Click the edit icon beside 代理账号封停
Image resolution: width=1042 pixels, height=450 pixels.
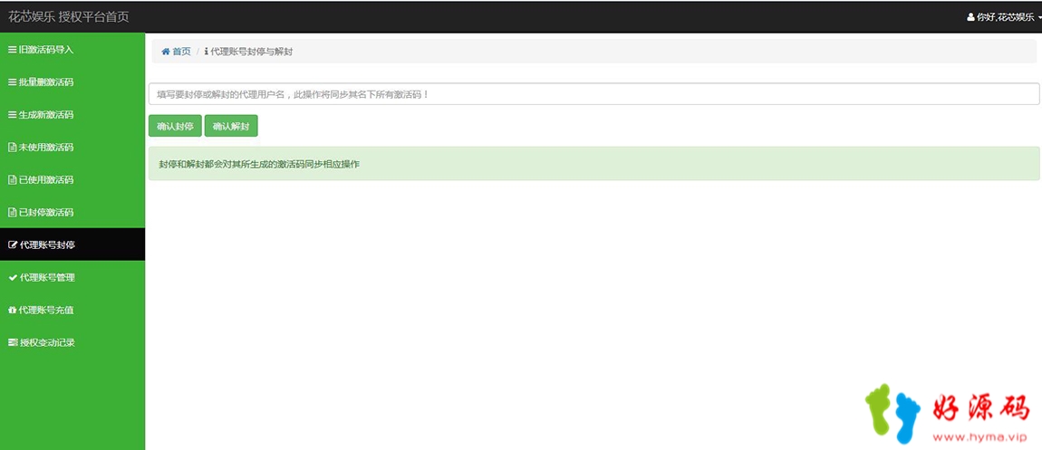13,244
